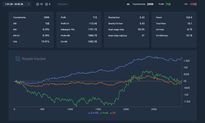Click the eye icon beside Tournaments

pyautogui.click(x=128, y=4)
